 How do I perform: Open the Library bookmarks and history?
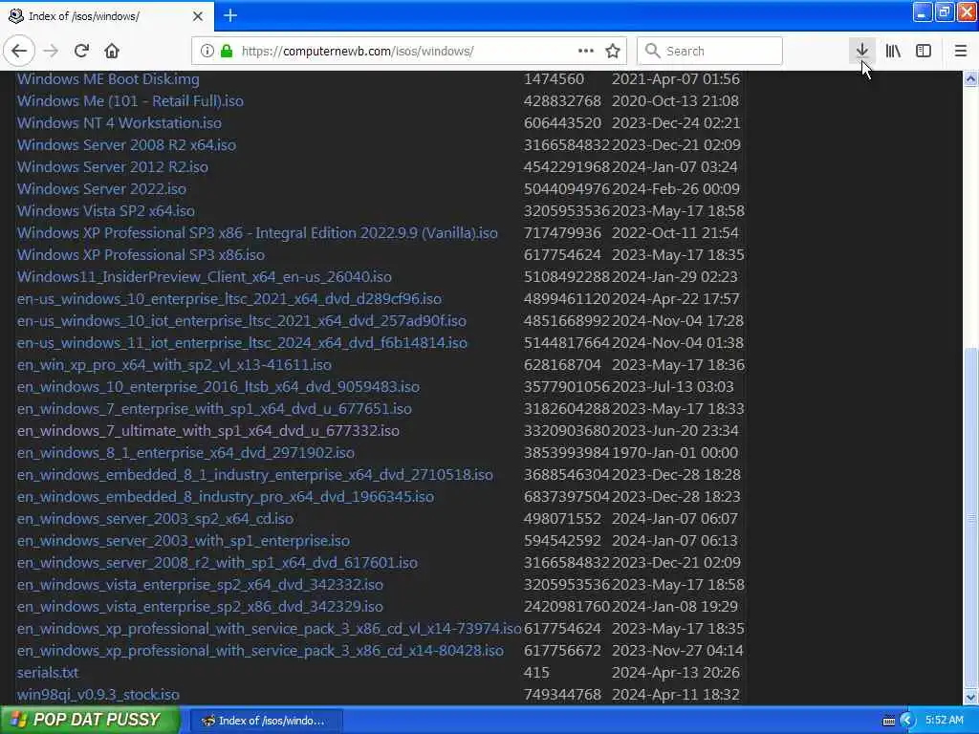click(x=893, y=51)
